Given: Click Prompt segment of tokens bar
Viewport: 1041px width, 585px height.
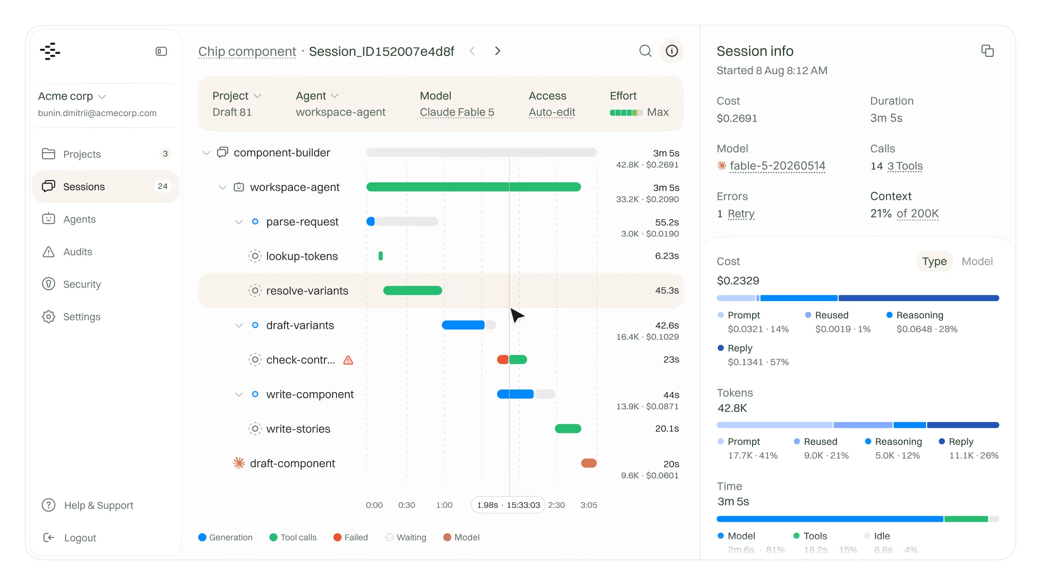Looking at the screenshot, I should point(774,425).
